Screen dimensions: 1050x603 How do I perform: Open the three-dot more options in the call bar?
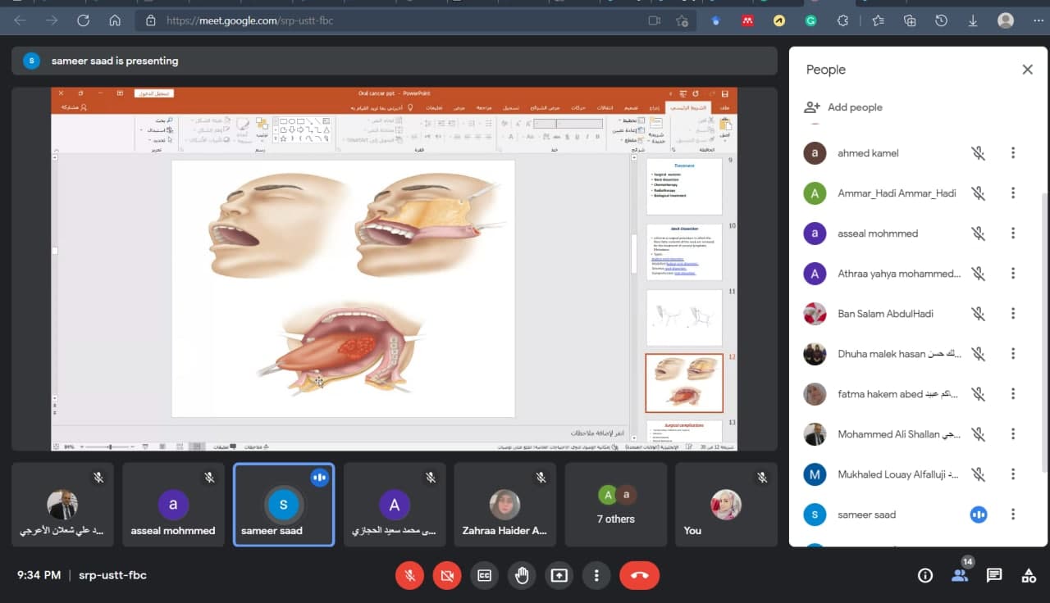click(x=596, y=575)
